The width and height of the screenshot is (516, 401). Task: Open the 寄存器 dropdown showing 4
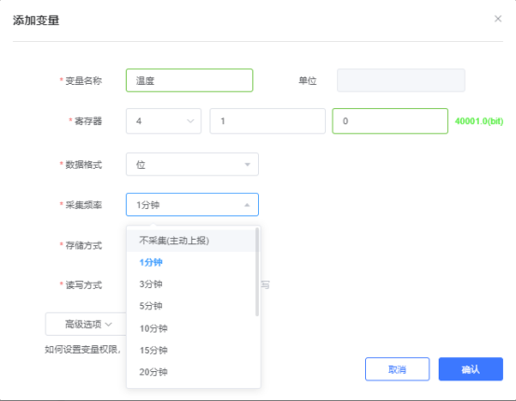tap(164, 121)
